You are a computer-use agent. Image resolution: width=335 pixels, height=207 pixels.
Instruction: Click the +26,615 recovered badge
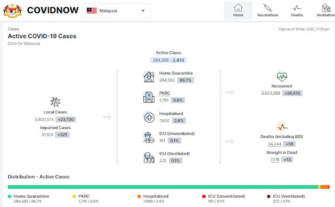pos(292,93)
